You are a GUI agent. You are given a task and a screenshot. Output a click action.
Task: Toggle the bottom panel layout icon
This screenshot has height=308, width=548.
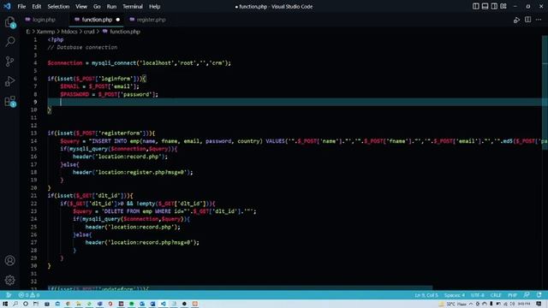(485, 6)
